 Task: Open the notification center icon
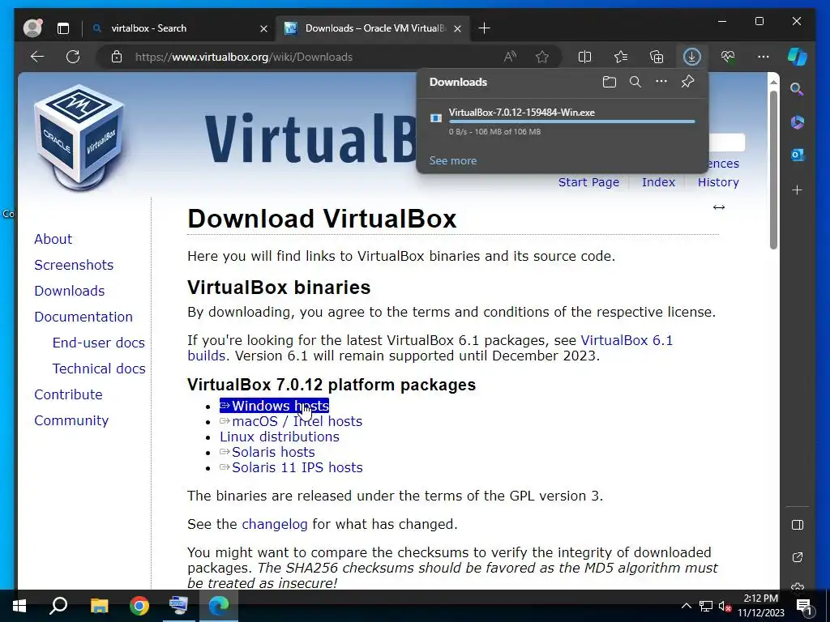click(x=804, y=607)
